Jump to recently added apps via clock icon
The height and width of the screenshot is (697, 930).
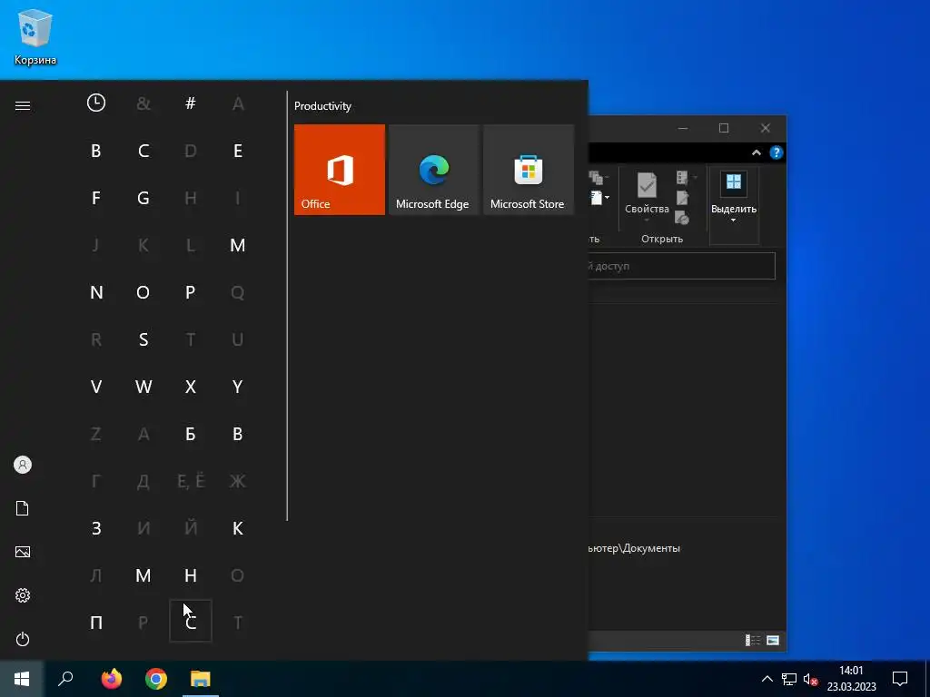[x=96, y=103]
